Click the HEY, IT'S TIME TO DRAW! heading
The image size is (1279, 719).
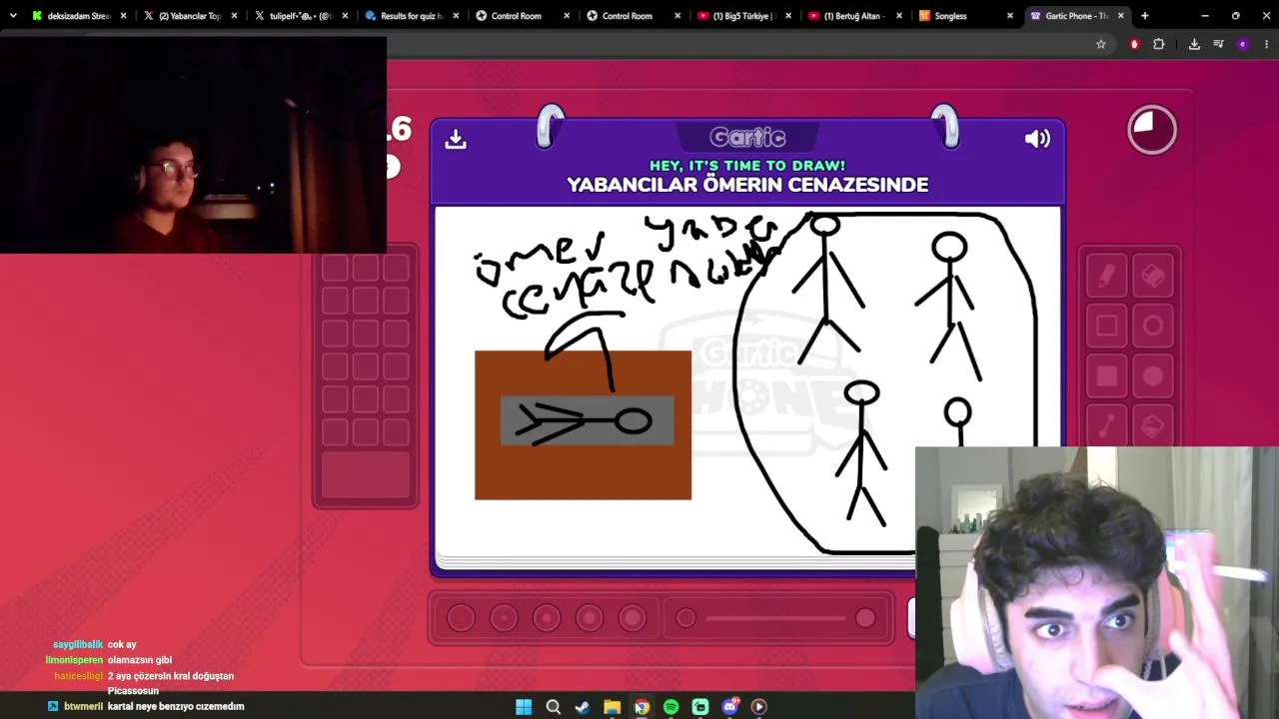(x=747, y=165)
